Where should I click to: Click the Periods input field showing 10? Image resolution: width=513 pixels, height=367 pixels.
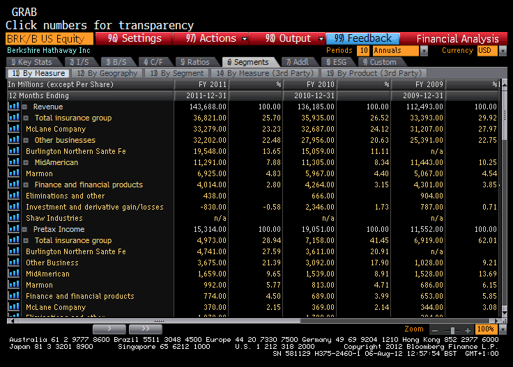(363, 51)
